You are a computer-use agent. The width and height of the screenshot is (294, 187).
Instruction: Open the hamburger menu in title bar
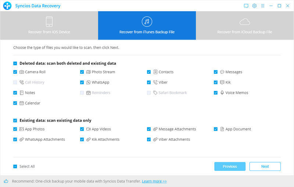(x=263, y=6)
